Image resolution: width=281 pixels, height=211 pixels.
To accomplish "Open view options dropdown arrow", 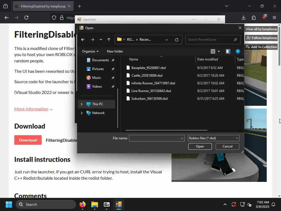I will pyautogui.click(x=219, y=51).
